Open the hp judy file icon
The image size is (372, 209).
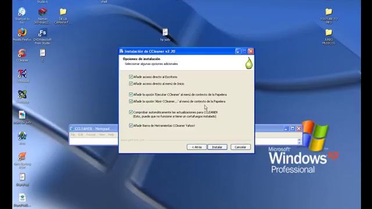pyautogui.click(x=165, y=33)
